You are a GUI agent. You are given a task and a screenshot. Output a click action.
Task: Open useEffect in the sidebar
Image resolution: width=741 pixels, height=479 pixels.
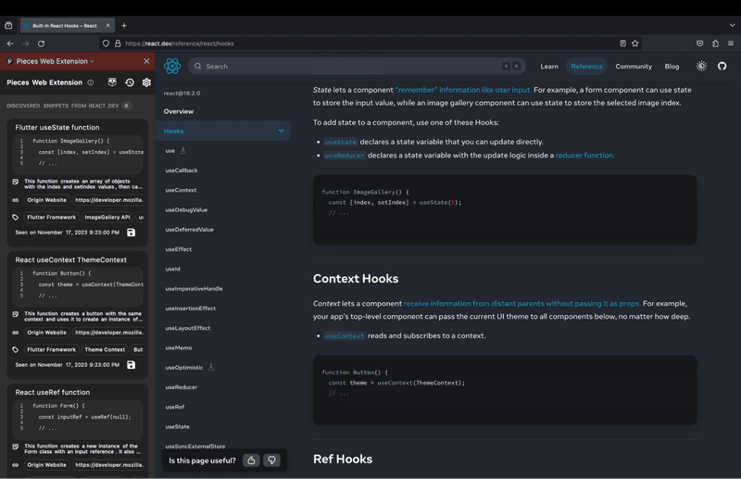[179, 249]
